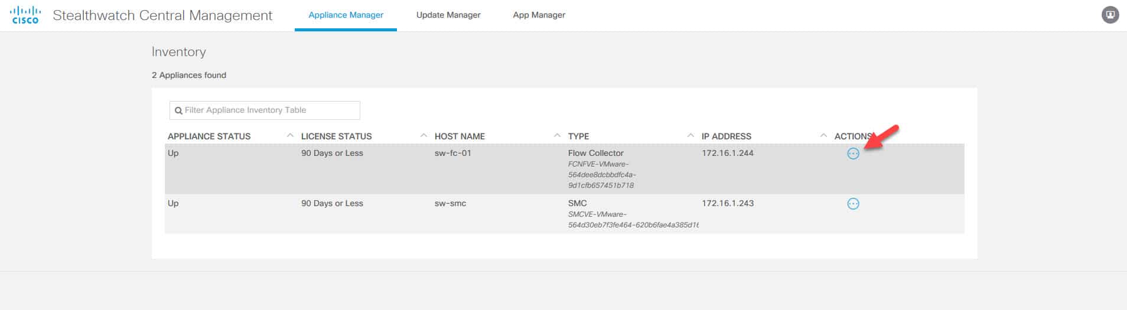The width and height of the screenshot is (1127, 310).
Task: Focus the Filter Appliance Inventory Table field
Action: click(265, 110)
